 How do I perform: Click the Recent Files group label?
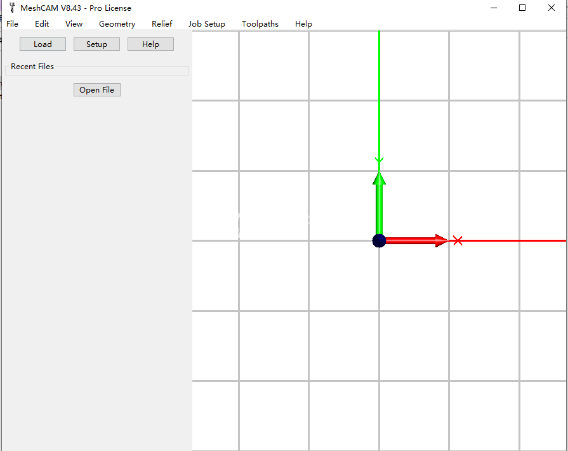(32, 67)
